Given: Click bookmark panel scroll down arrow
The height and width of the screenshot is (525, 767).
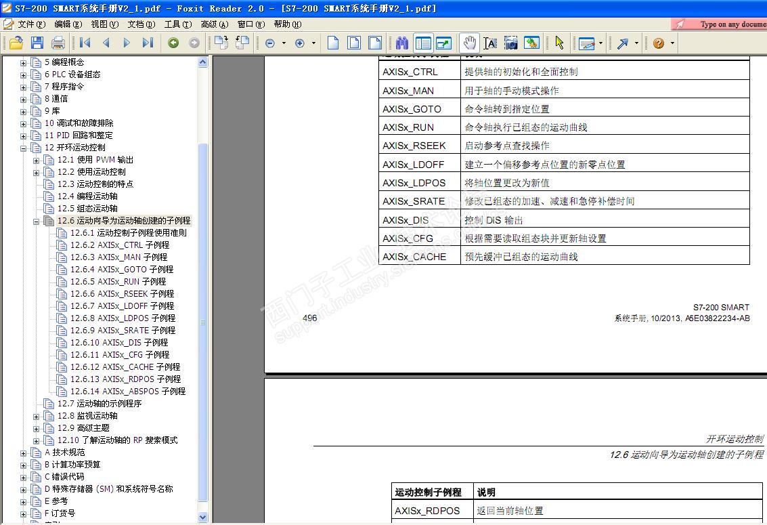Looking at the screenshot, I should [x=203, y=517].
